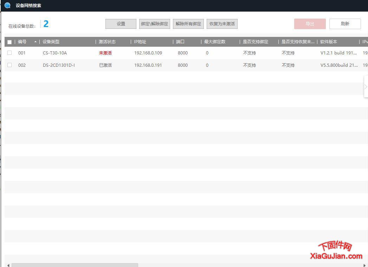Check the box for device 001

point(9,53)
